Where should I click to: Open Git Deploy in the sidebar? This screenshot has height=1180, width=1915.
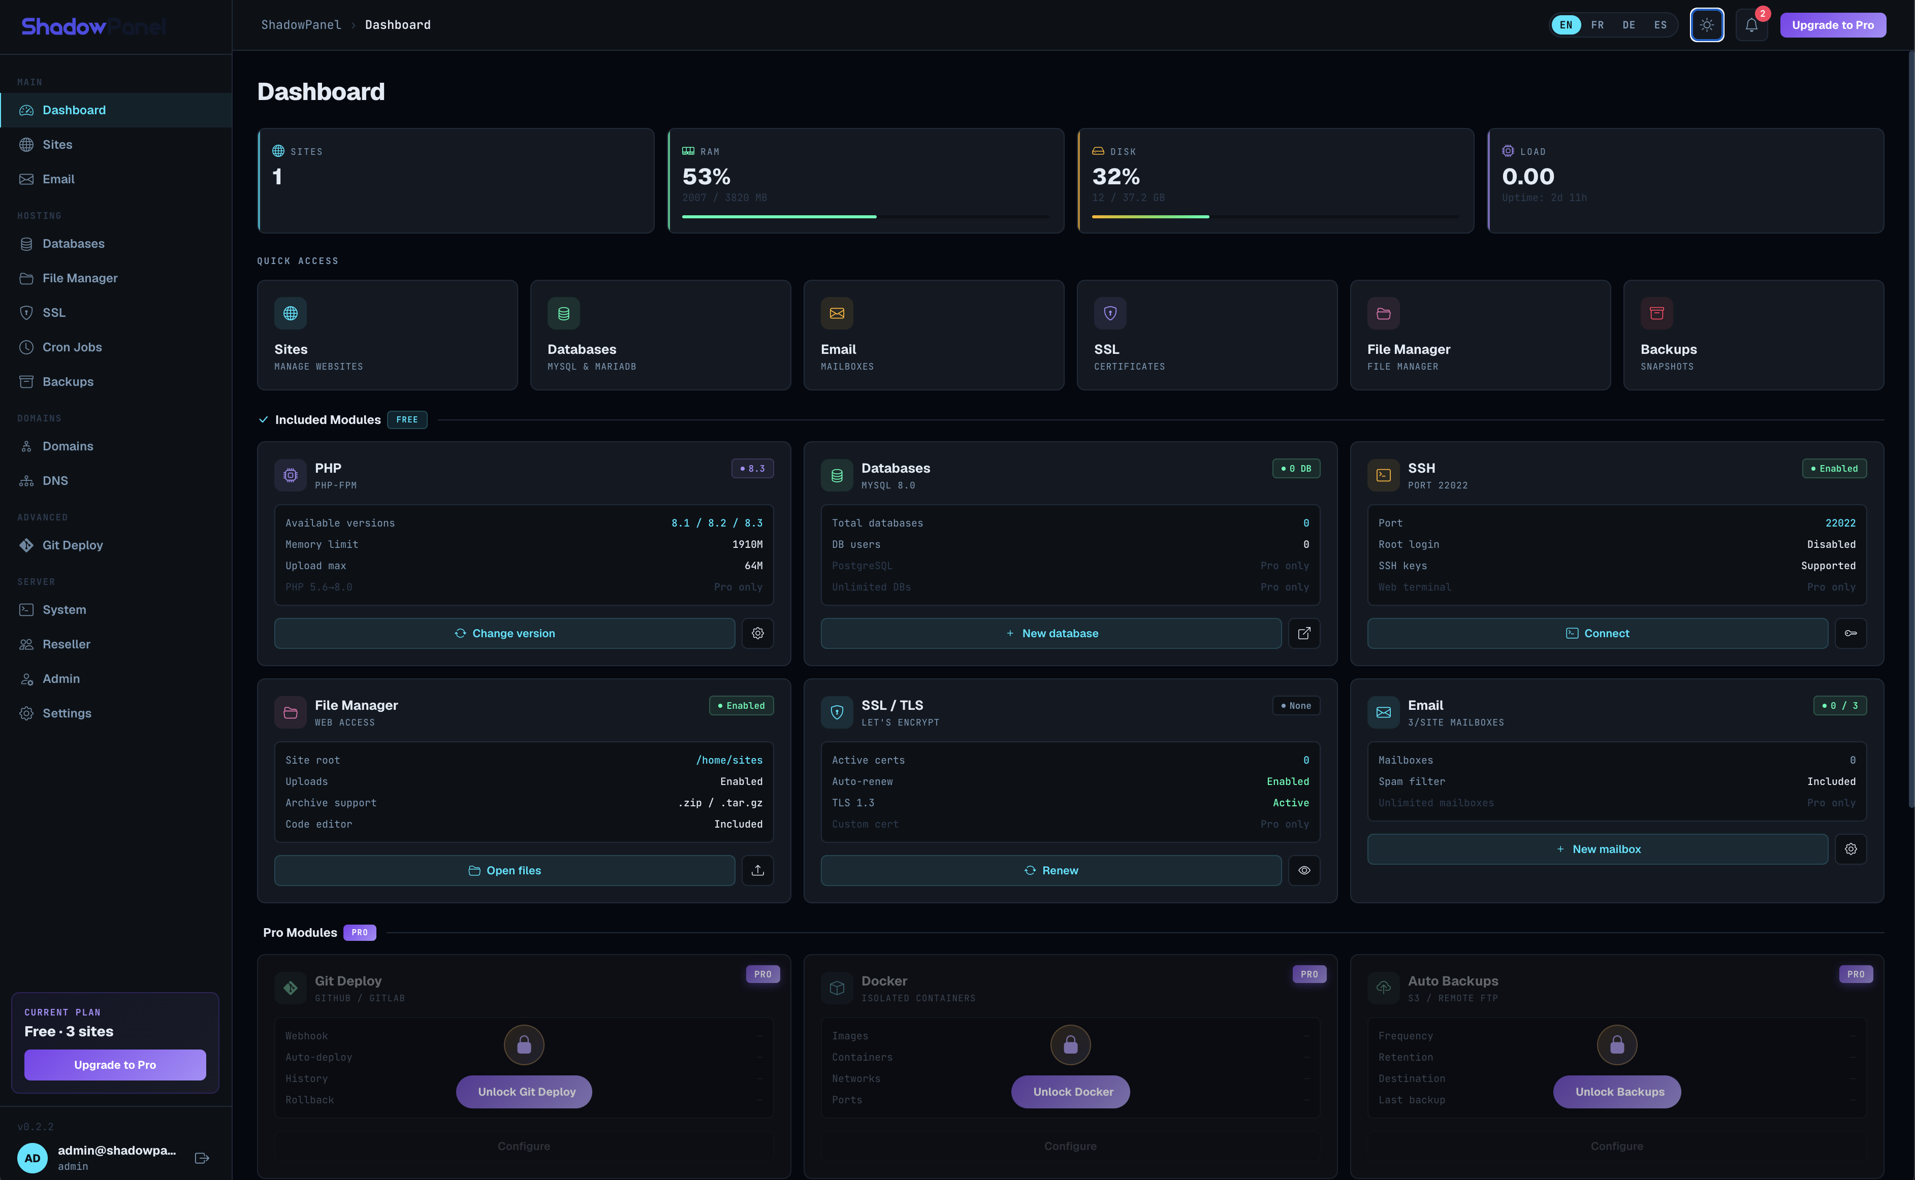[x=115, y=545]
